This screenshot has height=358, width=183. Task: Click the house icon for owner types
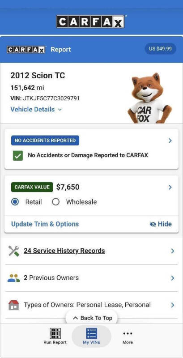pyautogui.click(x=14, y=305)
